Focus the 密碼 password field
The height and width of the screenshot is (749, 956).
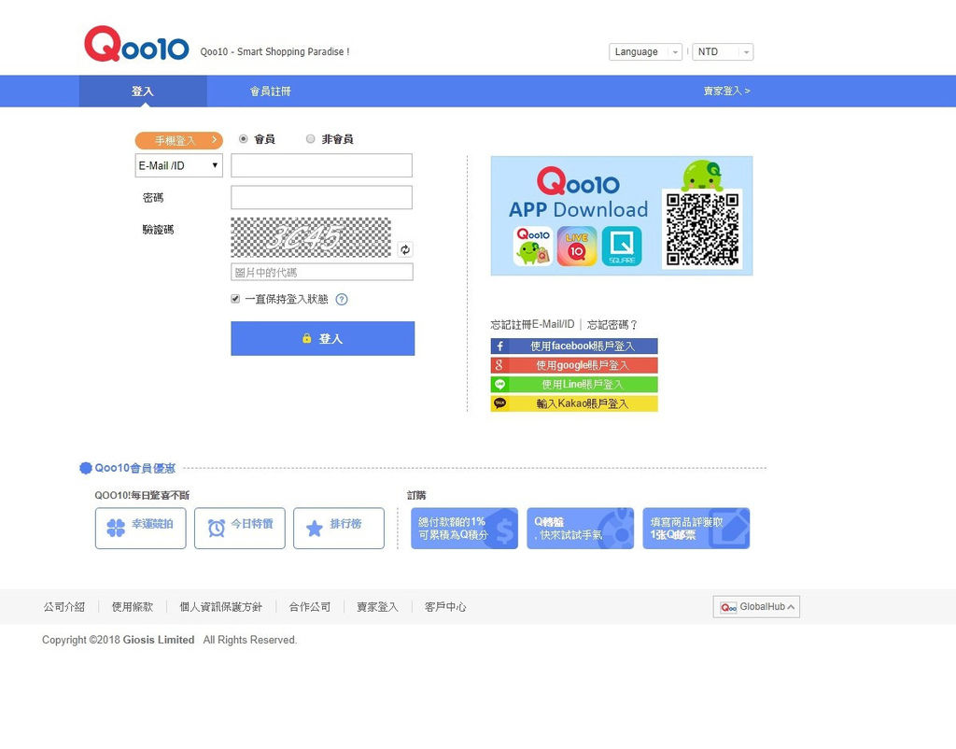(x=321, y=197)
